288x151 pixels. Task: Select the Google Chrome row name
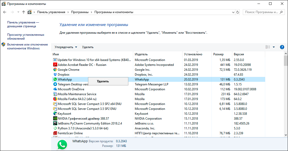(x=69, y=70)
